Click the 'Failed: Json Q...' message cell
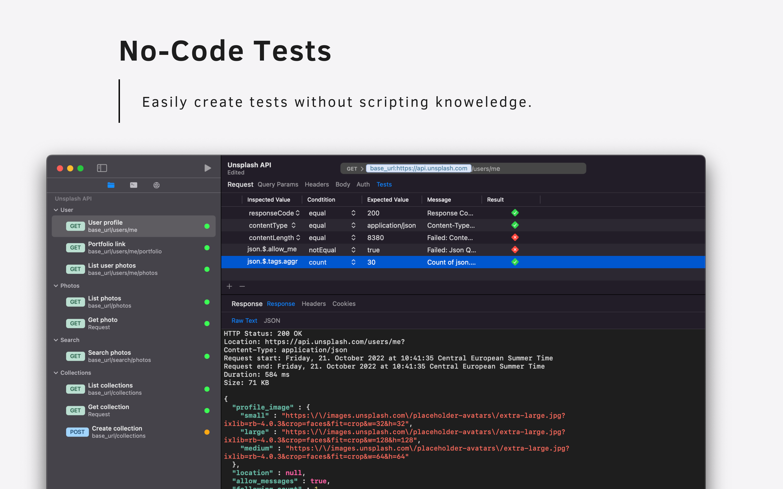Image resolution: width=783 pixels, height=489 pixels. point(451,250)
